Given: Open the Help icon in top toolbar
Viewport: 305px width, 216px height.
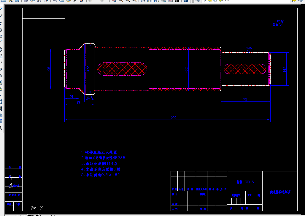Looking at the screenshot, I should coord(186,1).
